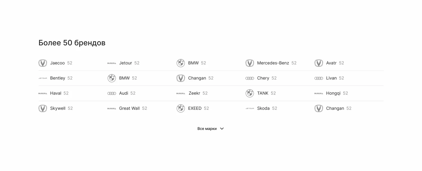
Task: Click the chevron arrow next to Все марки
Action: [x=222, y=129]
